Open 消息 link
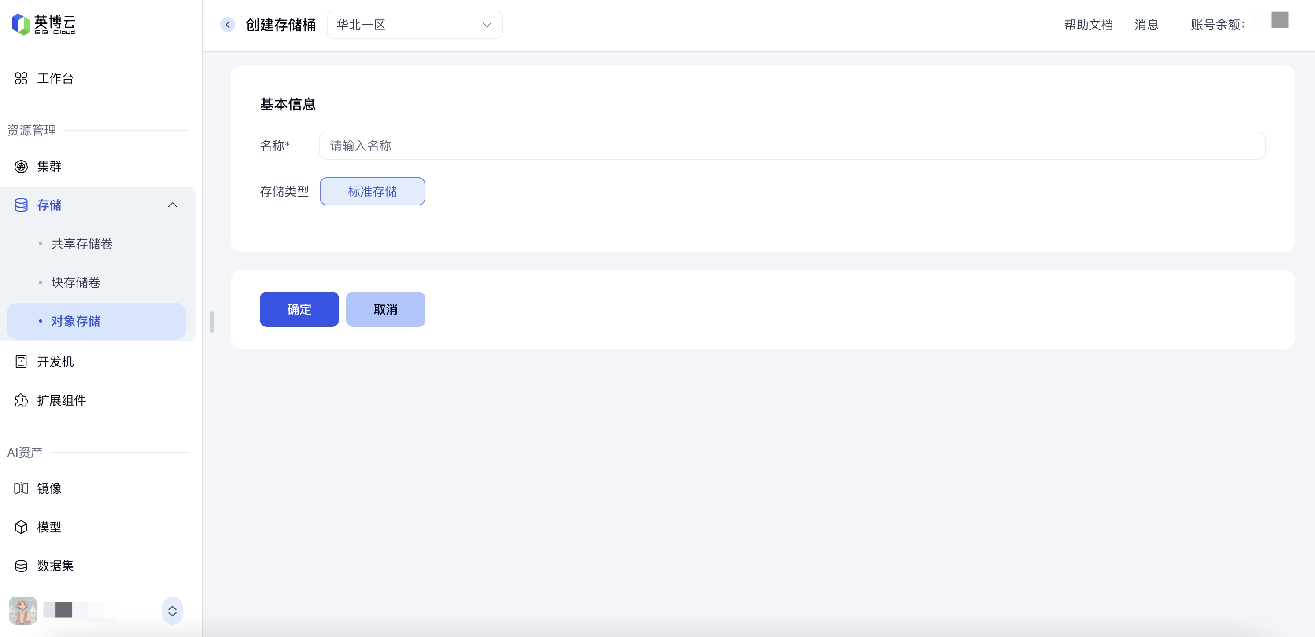 tap(1146, 25)
